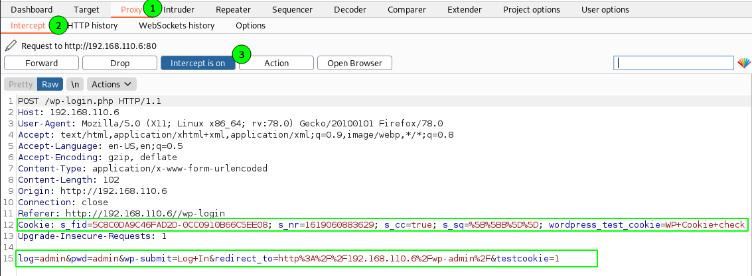The image size is (752, 276).
Task: Open the WebSockets history sub-tab
Action: (177, 25)
